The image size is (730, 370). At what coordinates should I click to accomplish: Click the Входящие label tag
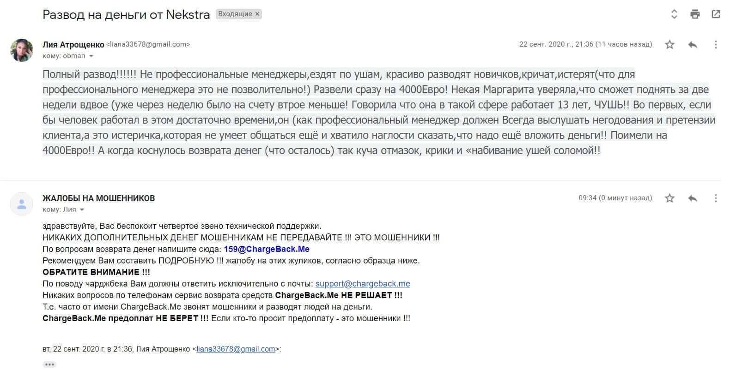(235, 14)
